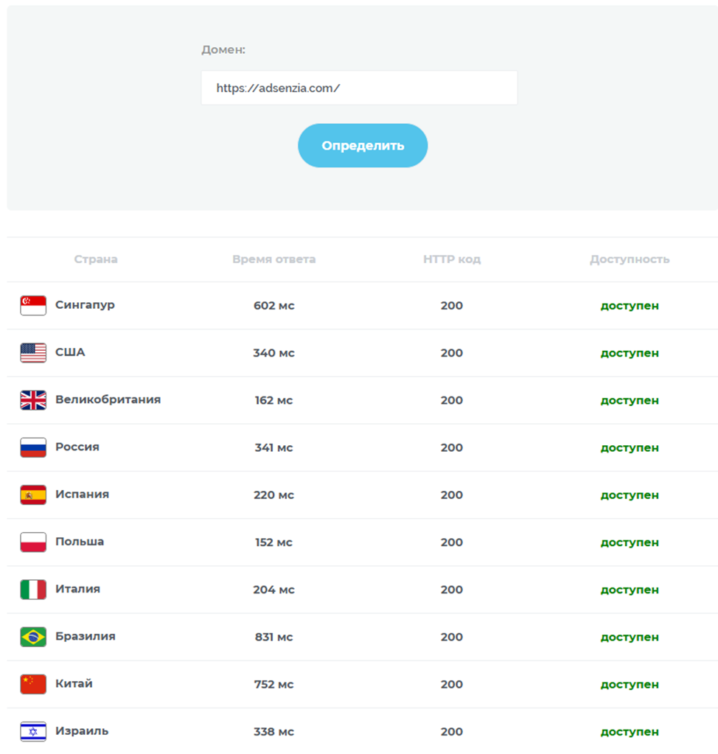Click the Spain flag icon
The image size is (718, 754).
(x=33, y=495)
